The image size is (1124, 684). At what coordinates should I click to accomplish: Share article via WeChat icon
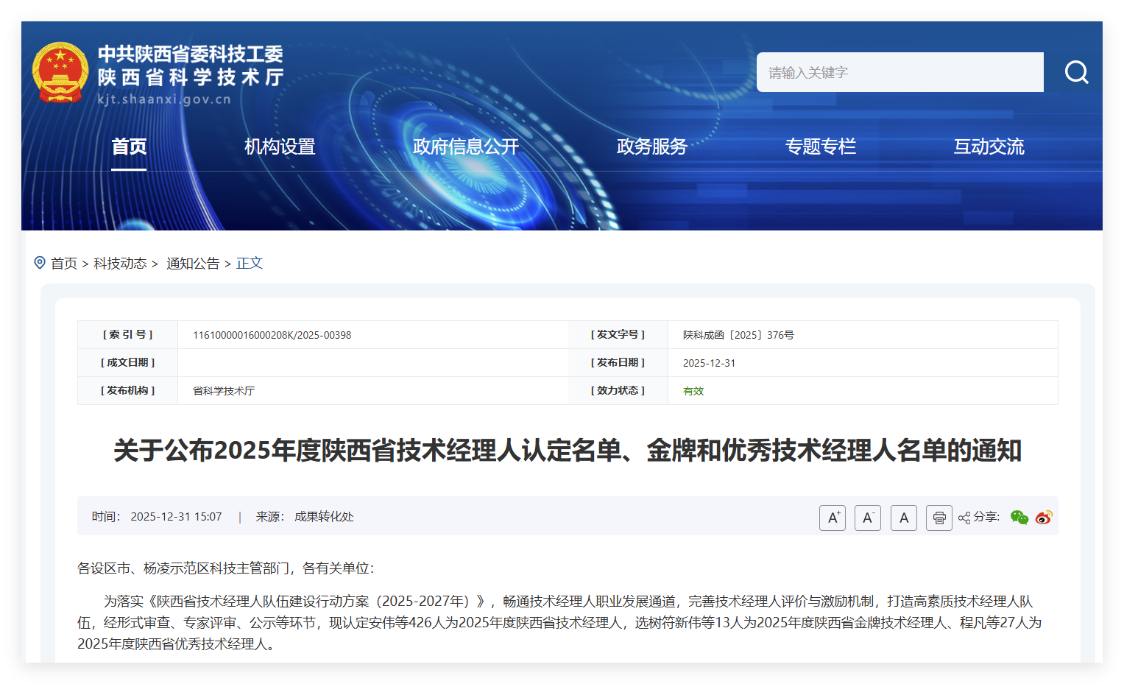point(1019,518)
